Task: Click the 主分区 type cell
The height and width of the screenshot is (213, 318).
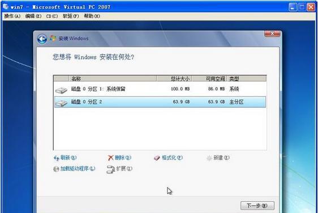Action: pos(237,102)
